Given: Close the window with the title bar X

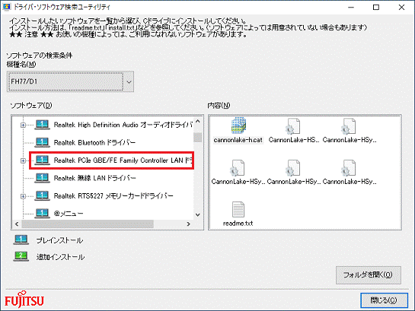Looking at the screenshot, I should click(x=401, y=7).
